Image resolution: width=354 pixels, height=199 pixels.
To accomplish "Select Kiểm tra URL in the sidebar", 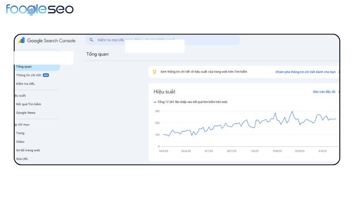I will tap(25, 84).
